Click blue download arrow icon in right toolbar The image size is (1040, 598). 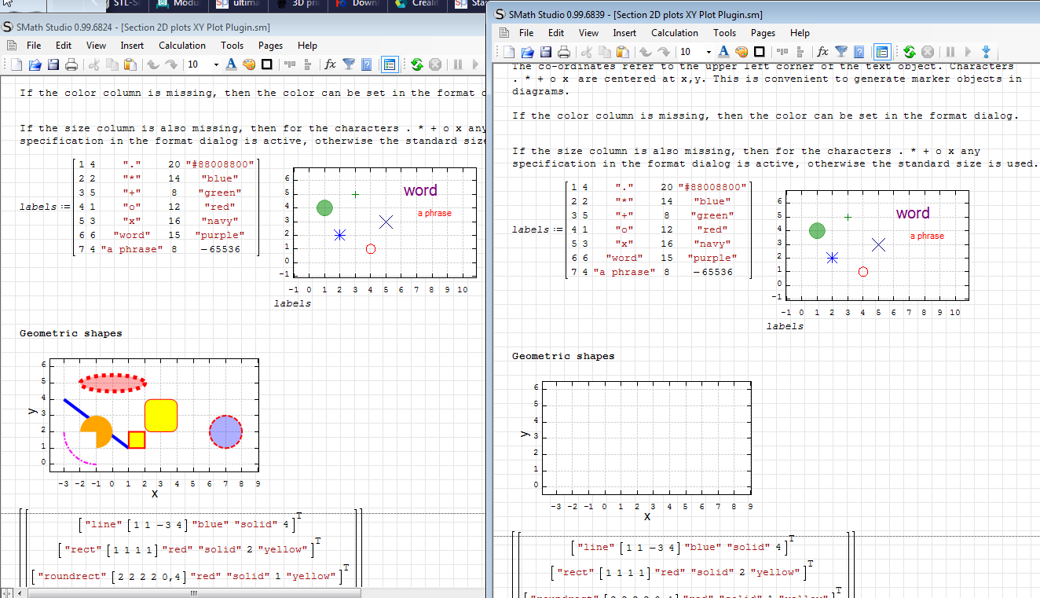(x=986, y=52)
